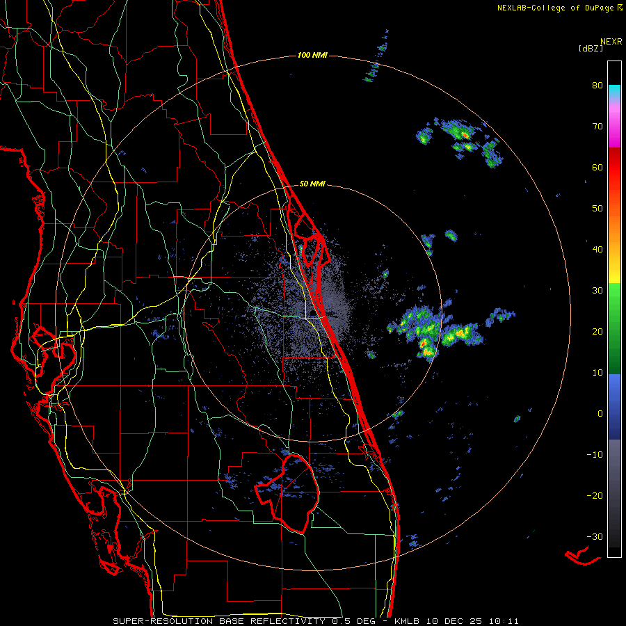Click the 50 dBZ scale value
Screen dimensions: 626x626
point(597,209)
